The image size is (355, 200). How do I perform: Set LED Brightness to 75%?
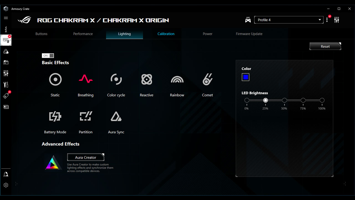tap(303, 100)
